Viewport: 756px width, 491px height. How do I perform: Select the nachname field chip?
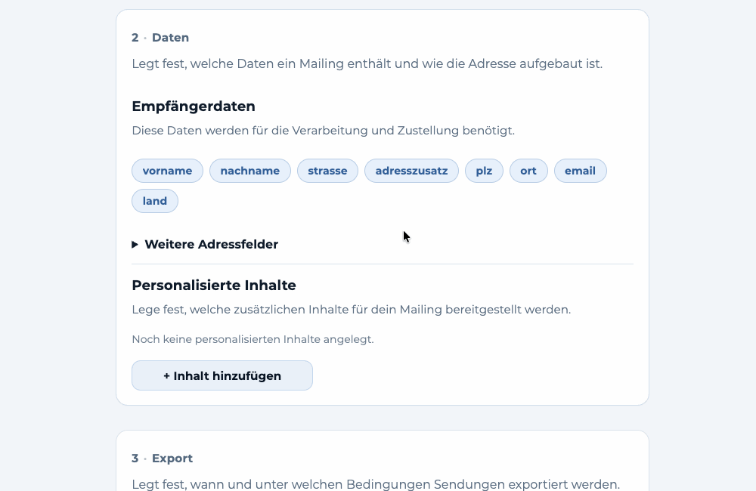249,171
